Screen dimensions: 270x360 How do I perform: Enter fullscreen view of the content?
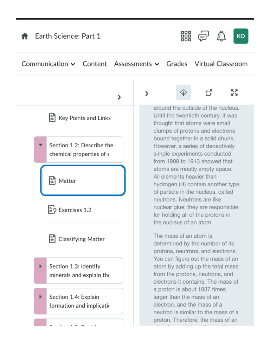coord(234,92)
